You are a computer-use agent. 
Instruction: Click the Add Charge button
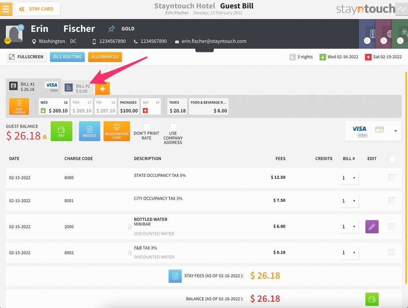(x=19, y=107)
